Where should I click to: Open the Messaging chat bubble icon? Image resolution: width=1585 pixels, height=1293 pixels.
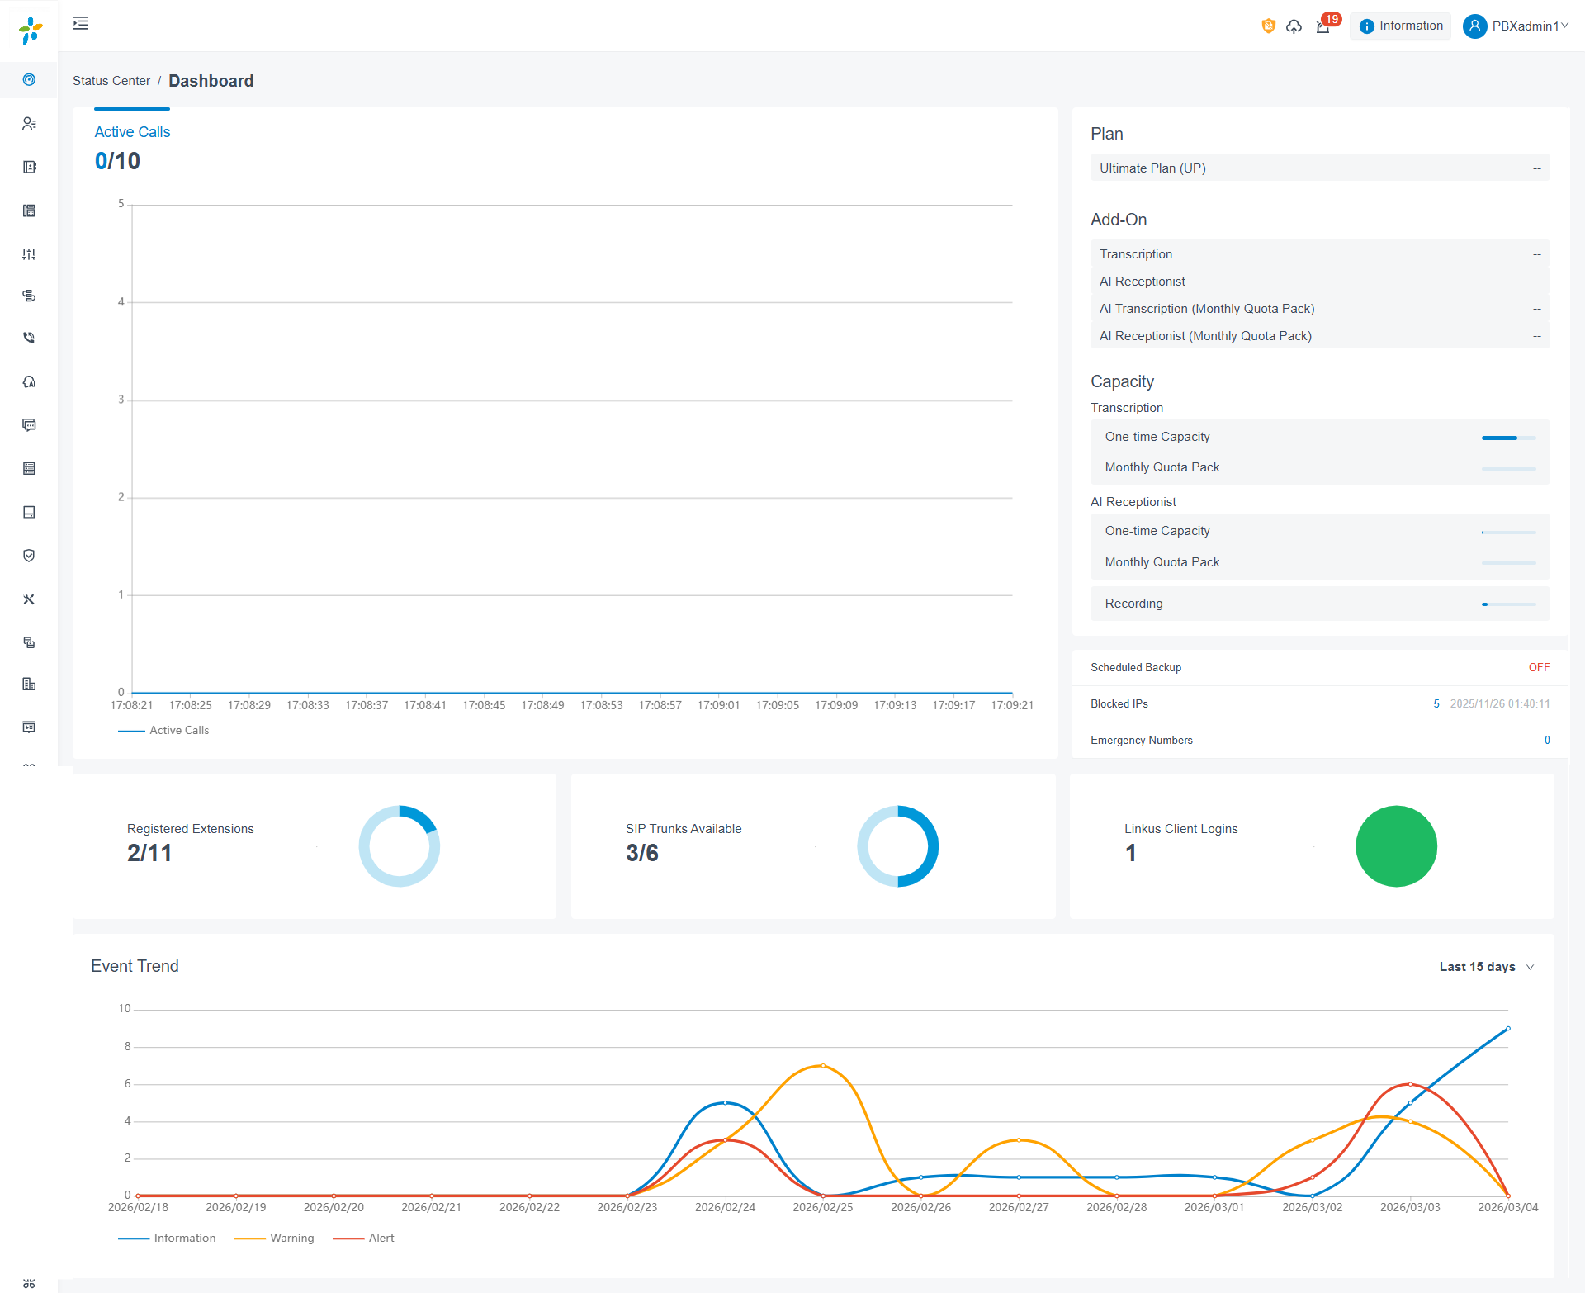pyautogui.click(x=29, y=425)
